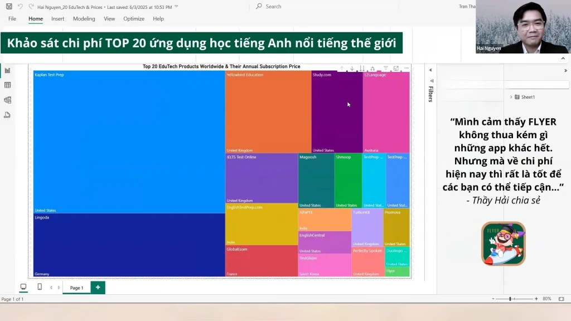Image resolution: width=571 pixels, height=321 pixels.
Task: Click the filter icon on visual header
Action: [x=385, y=69]
